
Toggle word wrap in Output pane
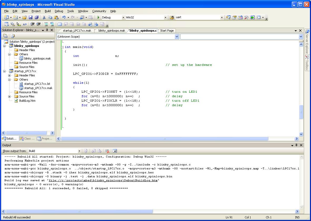coord(115,151)
